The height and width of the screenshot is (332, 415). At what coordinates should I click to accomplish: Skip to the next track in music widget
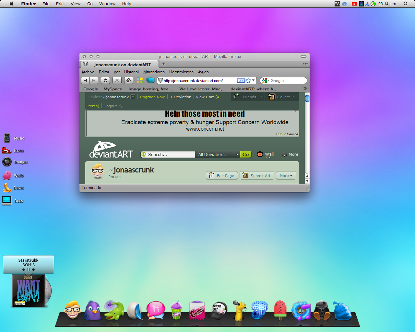(x=33, y=269)
